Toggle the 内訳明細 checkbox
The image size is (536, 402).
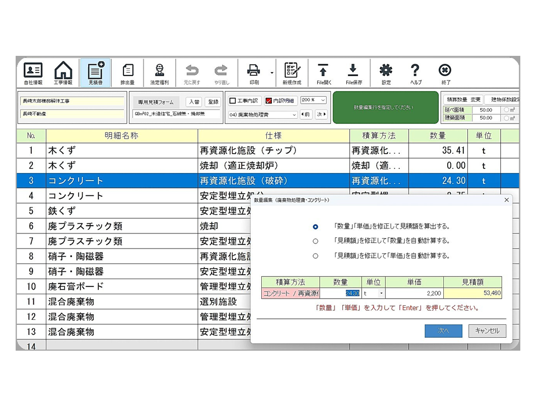click(x=269, y=100)
